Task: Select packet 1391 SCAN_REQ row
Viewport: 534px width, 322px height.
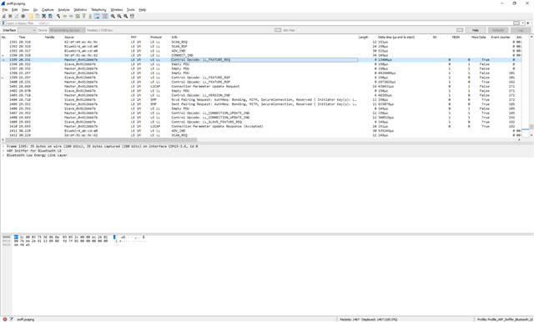Action: coord(261,43)
